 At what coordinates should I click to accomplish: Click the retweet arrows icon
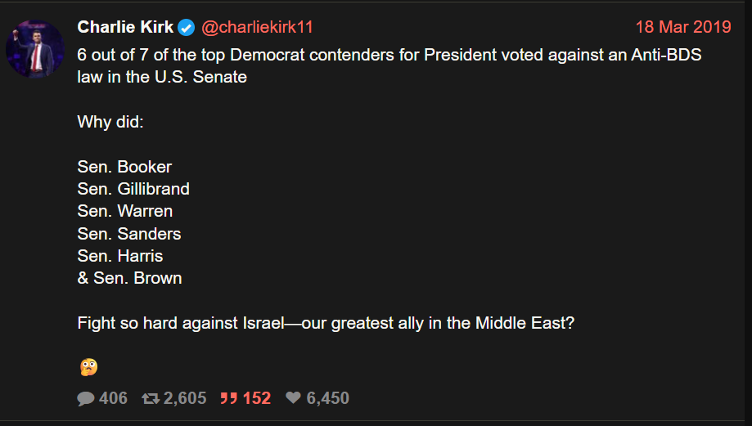(151, 398)
